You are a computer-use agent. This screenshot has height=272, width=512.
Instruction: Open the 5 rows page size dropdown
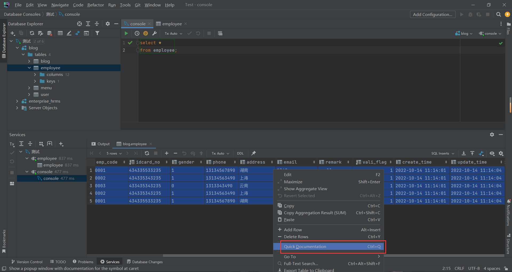coord(114,153)
